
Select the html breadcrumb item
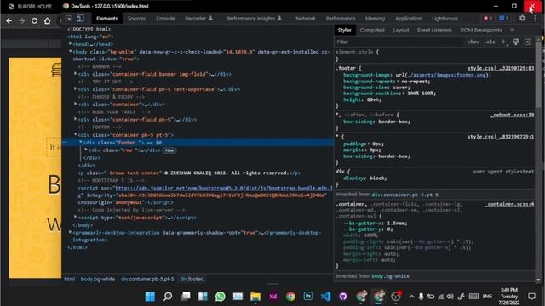point(70,279)
